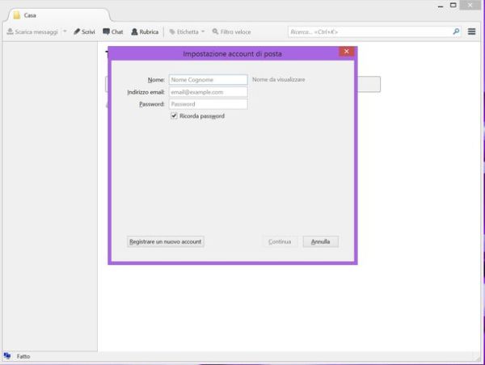Click the Etichetta tag icon
This screenshot has height=365, width=485.
[172, 31]
